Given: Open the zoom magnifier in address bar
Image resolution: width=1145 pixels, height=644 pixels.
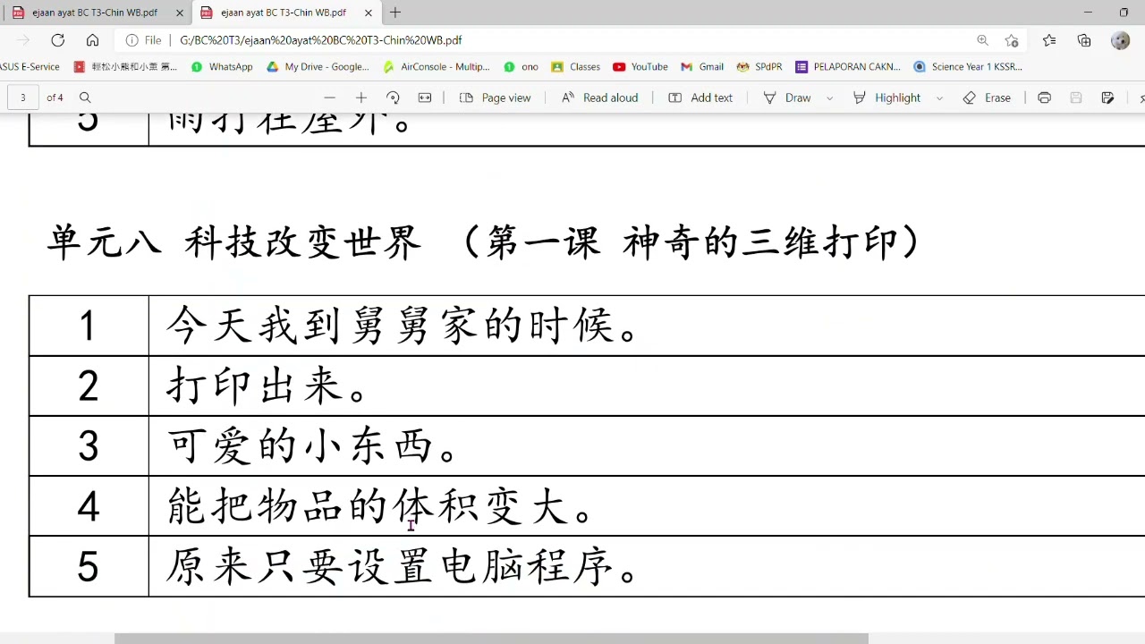Looking at the screenshot, I should coord(982,40).
